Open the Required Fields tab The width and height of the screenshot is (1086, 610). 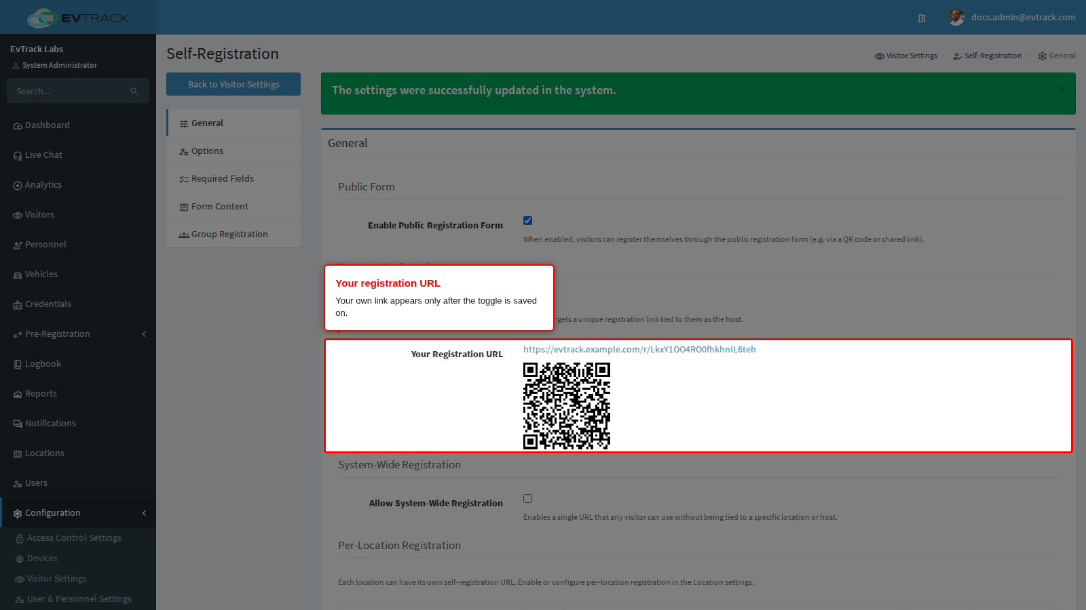coord(233,179)
